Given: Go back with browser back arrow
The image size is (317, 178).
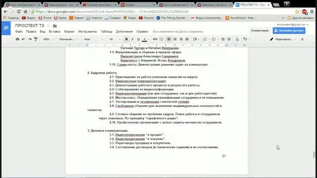Looking at the screenshot, I should coord(5,12).
